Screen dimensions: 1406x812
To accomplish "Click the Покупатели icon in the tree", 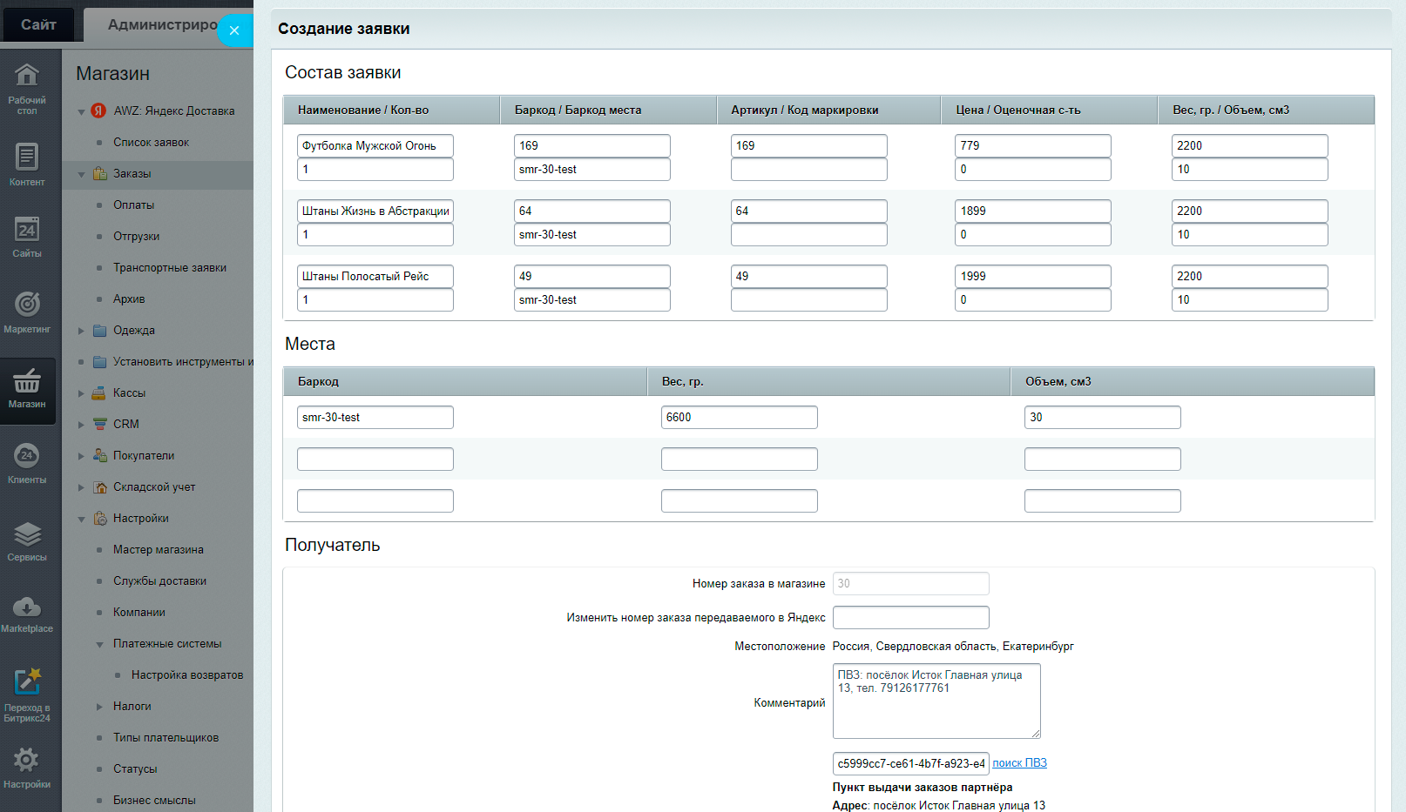I will click(x=100, y=455).
